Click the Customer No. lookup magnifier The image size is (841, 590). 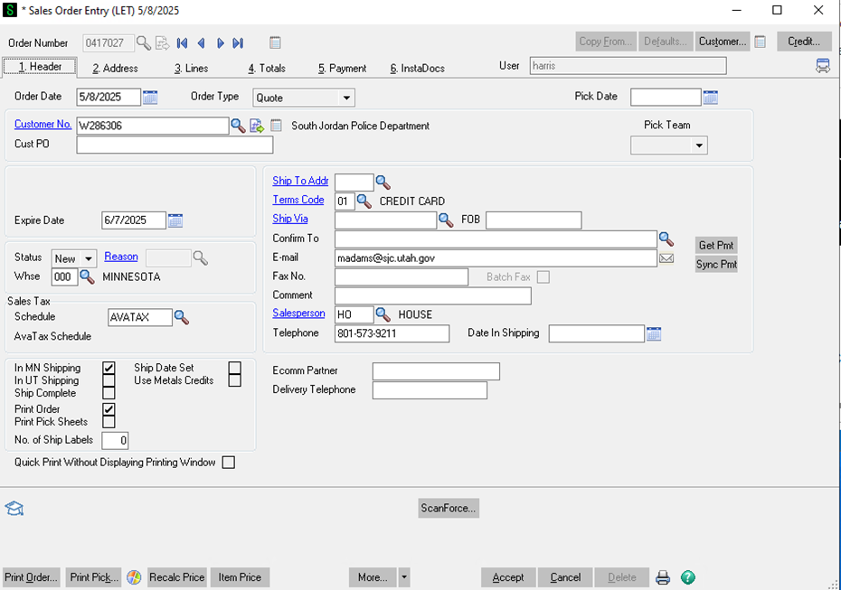238,126
